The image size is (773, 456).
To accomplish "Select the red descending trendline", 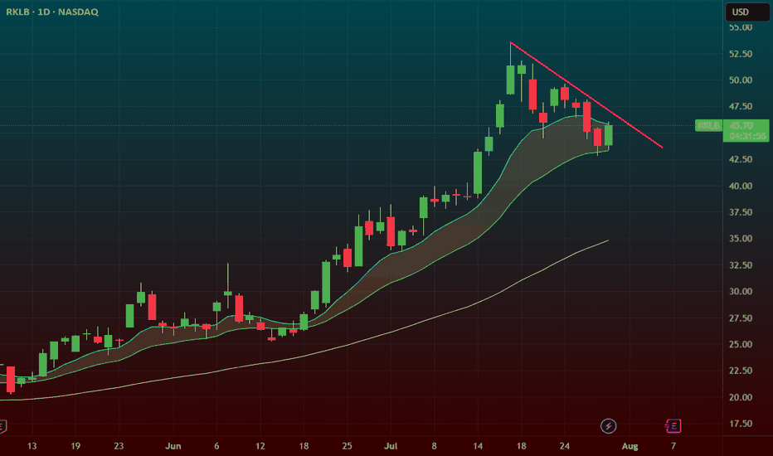I will point(586,95).
